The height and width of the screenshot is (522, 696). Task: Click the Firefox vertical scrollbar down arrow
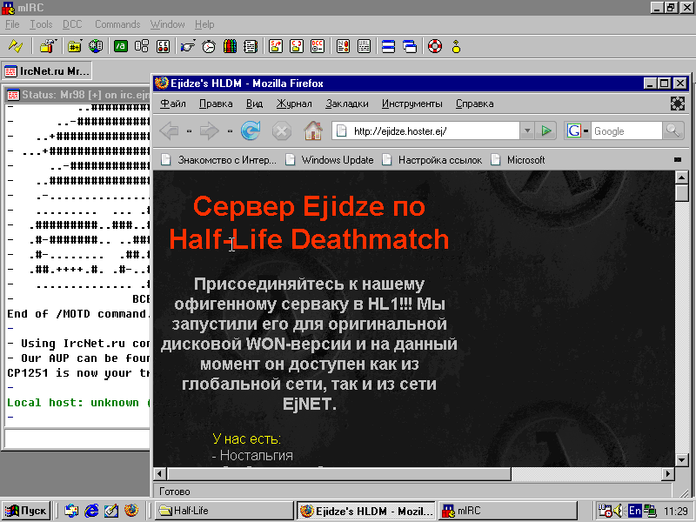[682, 460]
